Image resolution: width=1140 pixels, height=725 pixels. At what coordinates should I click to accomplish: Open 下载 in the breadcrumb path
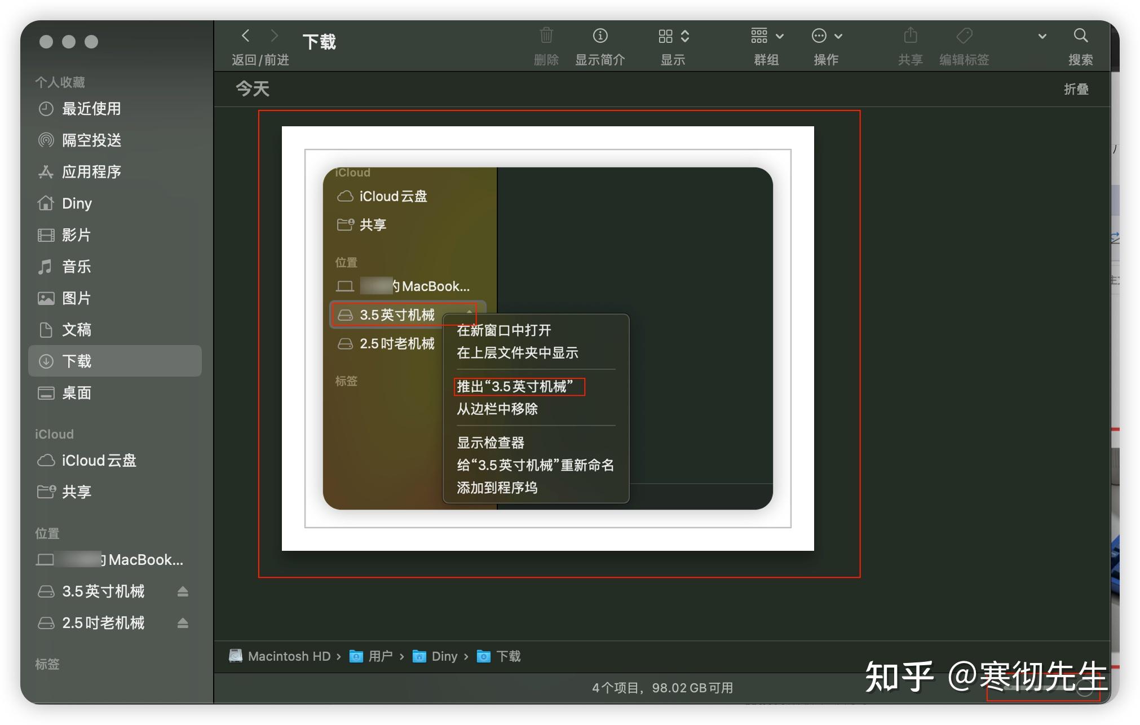click(508, 656)
